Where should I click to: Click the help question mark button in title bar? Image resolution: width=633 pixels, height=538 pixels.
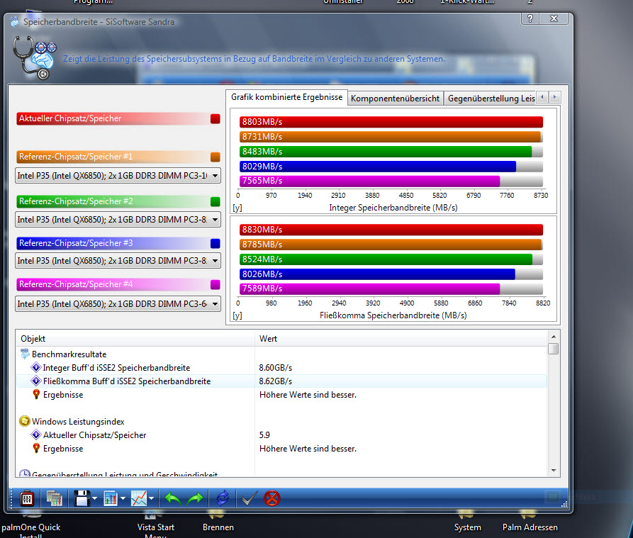coord(530,18)
